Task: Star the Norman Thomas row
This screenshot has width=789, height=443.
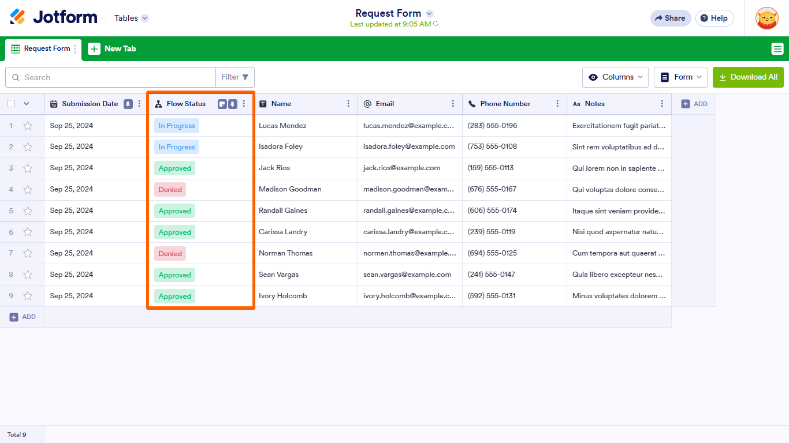Action: point(27,254)
